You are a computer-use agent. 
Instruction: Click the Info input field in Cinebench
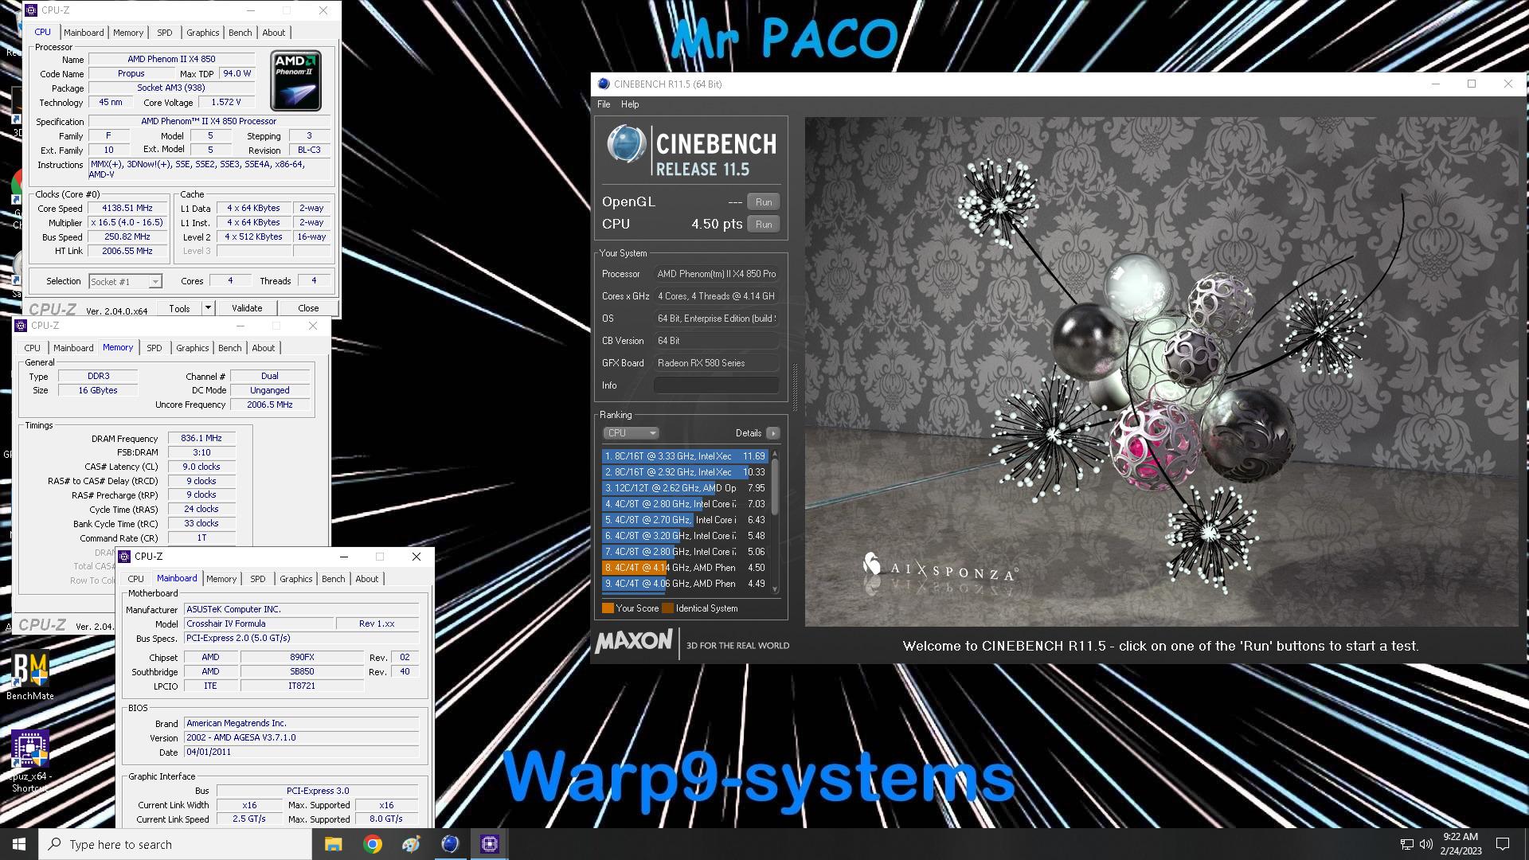716,385
